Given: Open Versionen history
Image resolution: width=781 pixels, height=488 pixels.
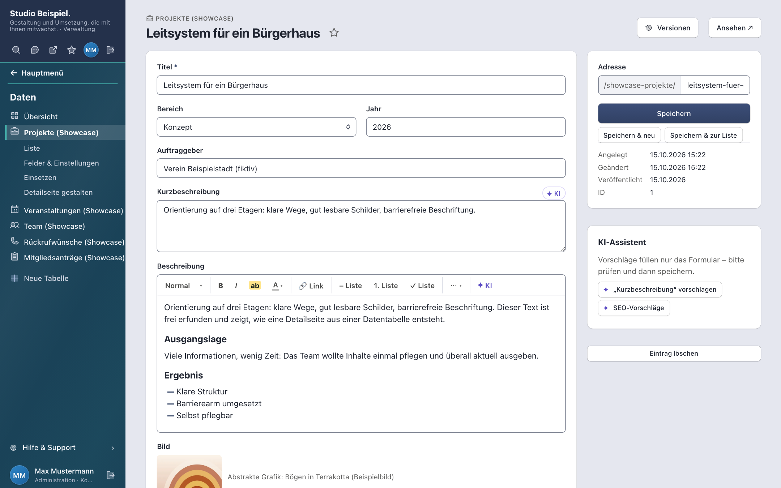Looking at the screenshot, I should tap(667, 28).
